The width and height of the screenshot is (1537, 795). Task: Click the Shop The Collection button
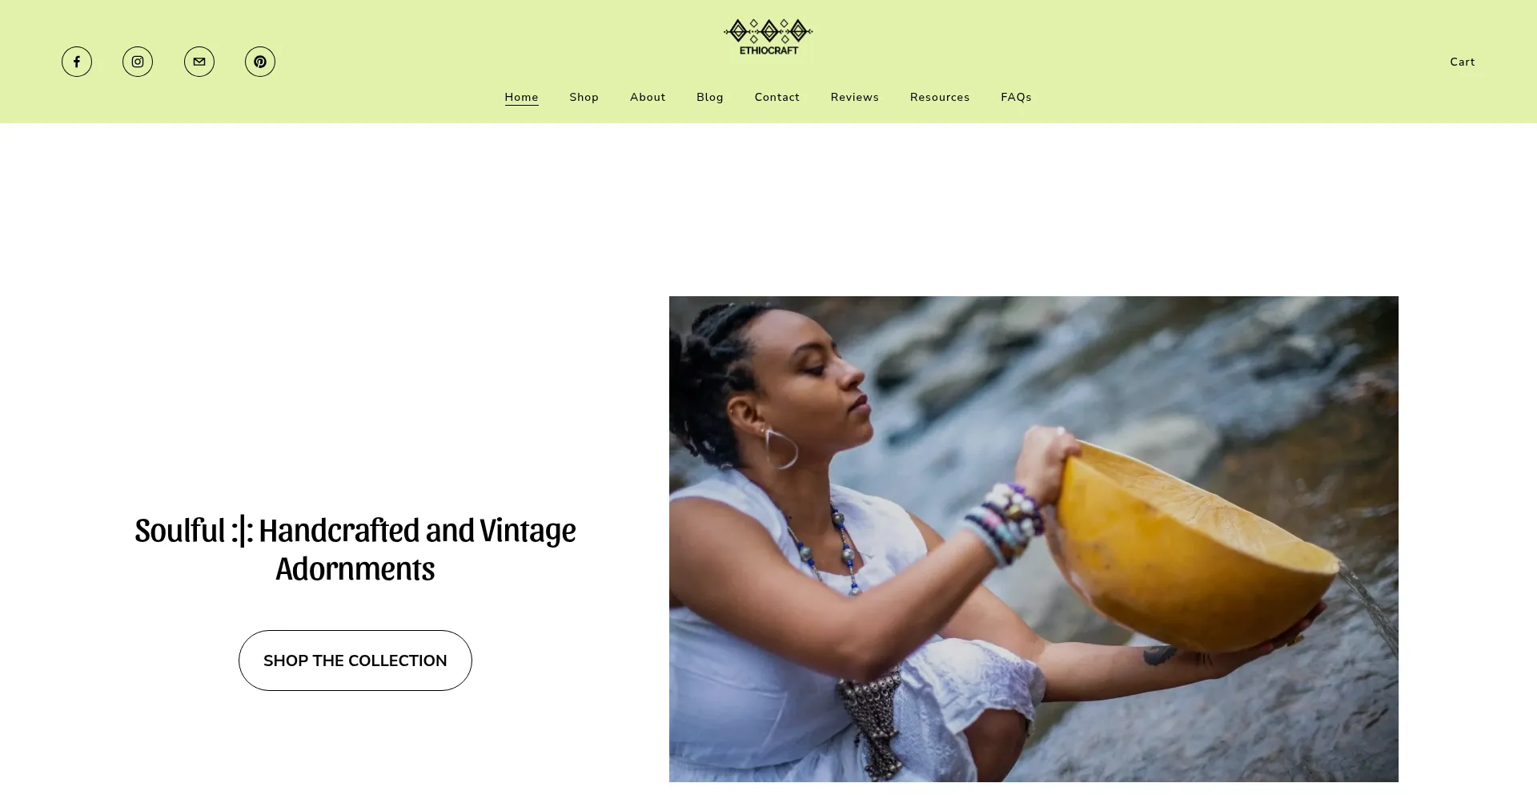355,660
